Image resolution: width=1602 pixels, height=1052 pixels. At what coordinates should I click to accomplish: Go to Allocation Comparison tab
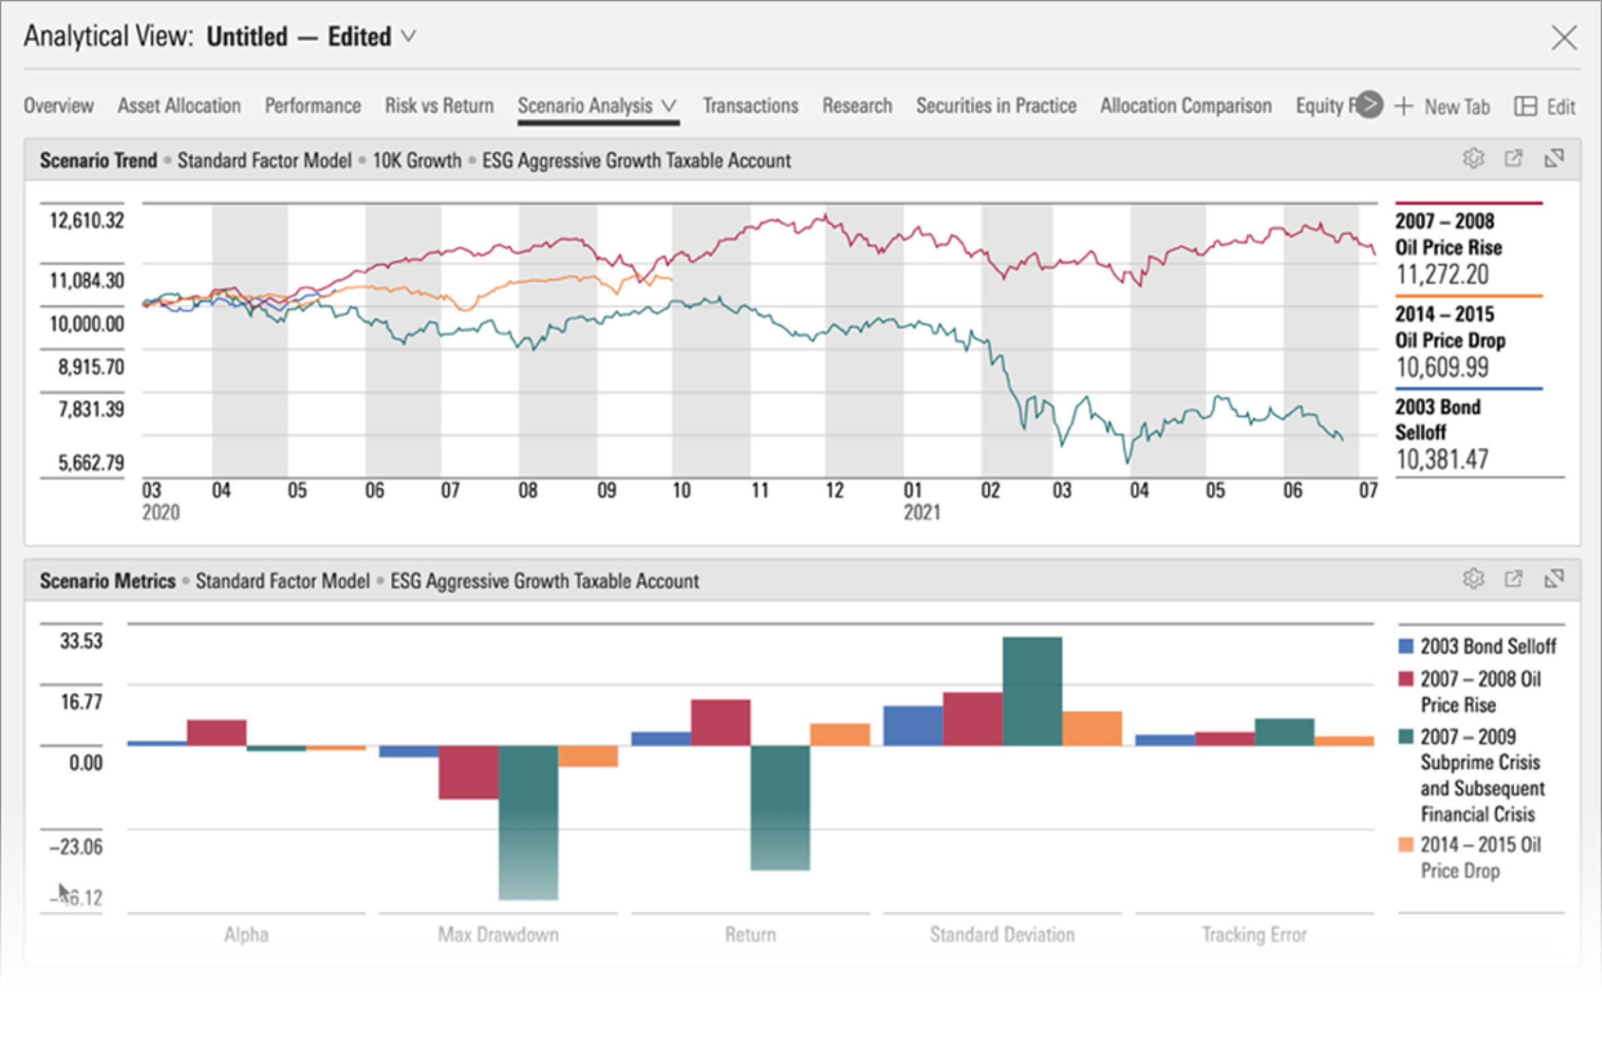[1185, 105]
